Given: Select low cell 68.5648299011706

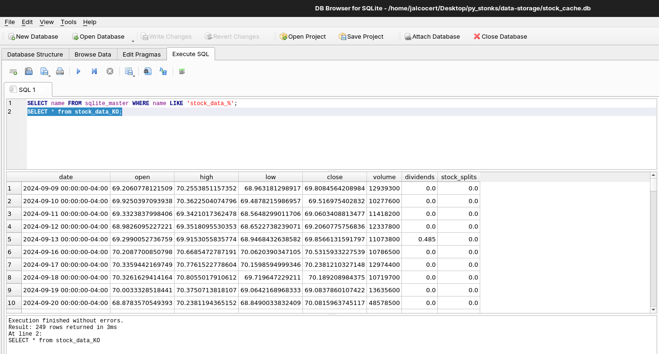Looking at the screenshot, I should pyautogui.click(x=270, y=214).
